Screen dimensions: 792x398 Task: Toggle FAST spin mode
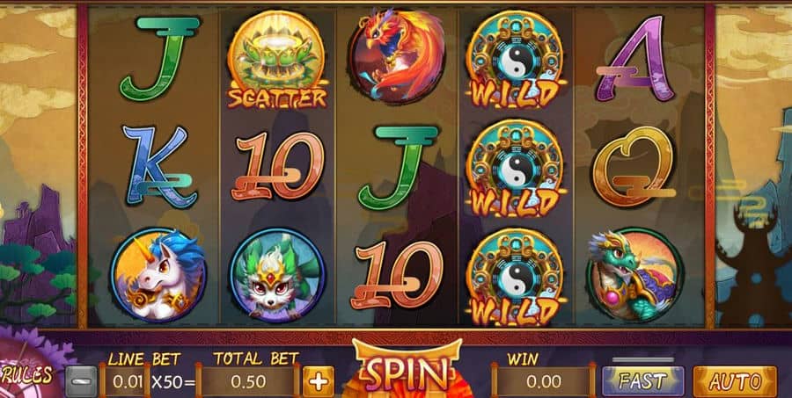[643, 380]
